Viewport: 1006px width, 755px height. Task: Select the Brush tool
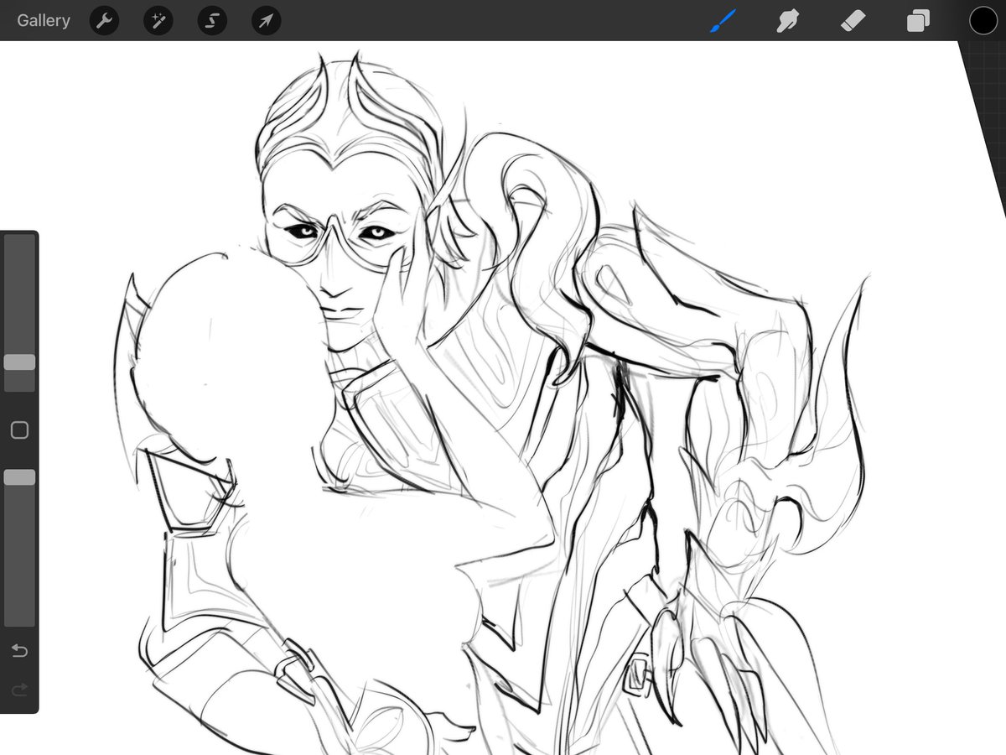(x=723, y=21)
